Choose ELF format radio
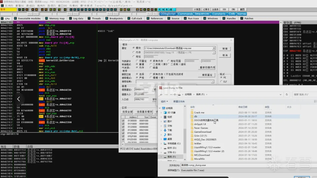Viewport: 317px width, 178px height. [x=221, y=81]
